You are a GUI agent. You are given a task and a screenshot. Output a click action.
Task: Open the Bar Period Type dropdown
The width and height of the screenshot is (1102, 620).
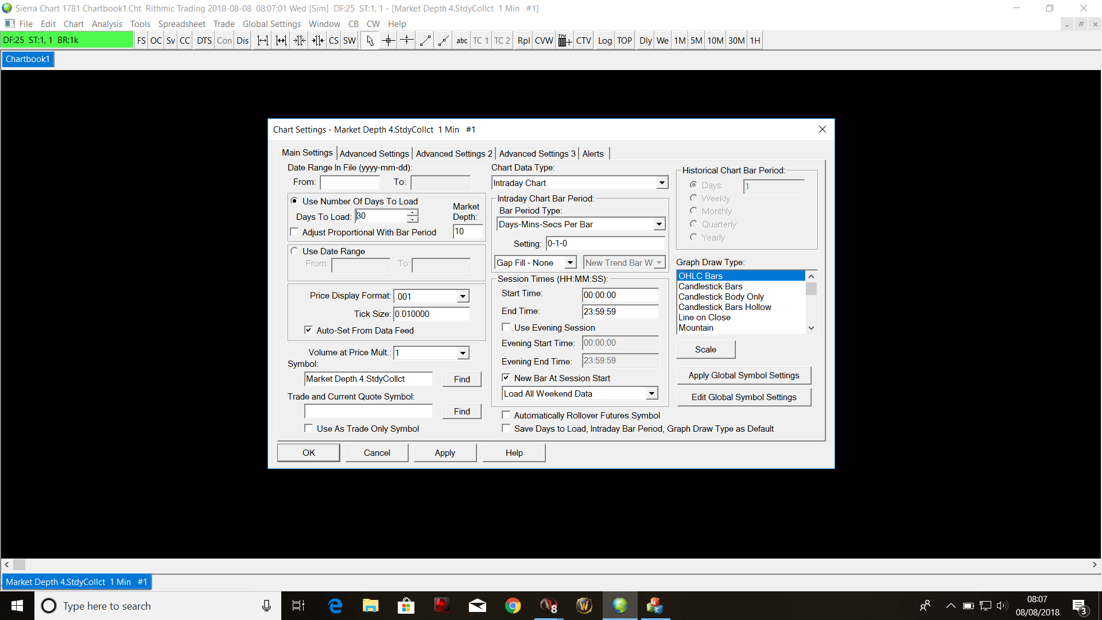(659, 224)
